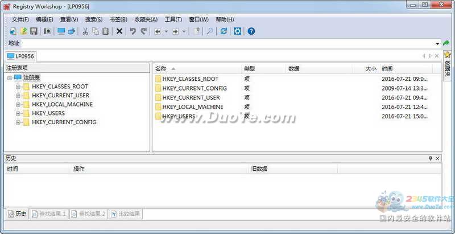455x234 pixels.
Task: Open the forward history dropdown arrow
Action: click(x=184, y=31)
